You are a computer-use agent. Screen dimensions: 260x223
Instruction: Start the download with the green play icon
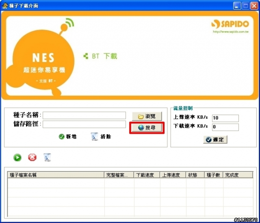coord(17,157)
